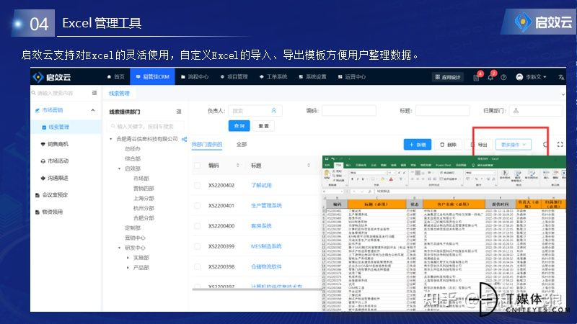Viewport: 577px width, 324px height.
Task: Open 物资领用 in the sidebar
Action: (x=48, y=212)
